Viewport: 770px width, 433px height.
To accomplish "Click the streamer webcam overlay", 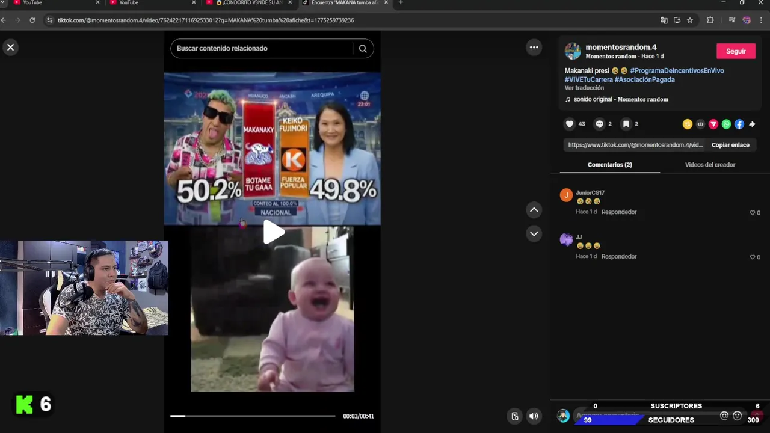I will tap(84, 288).
